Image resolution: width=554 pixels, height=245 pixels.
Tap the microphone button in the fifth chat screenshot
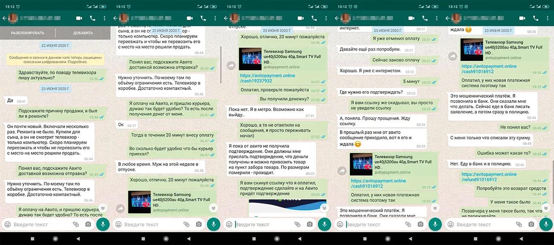click(546, 224)
